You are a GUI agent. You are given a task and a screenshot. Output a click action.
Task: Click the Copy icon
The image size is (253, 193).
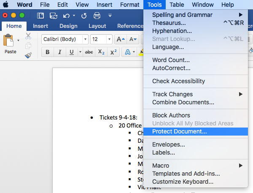click(28, 46)
